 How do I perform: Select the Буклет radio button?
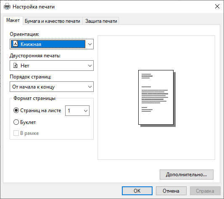[x=16, y=122]
